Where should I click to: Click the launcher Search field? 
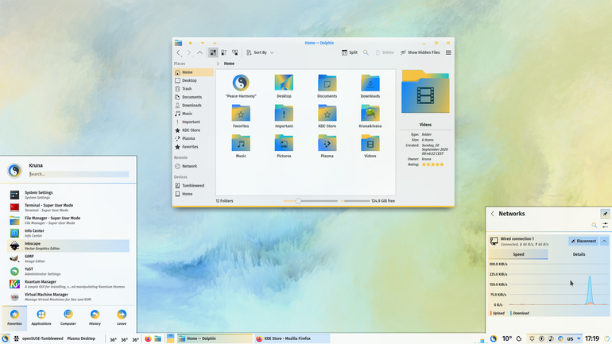[79, 174]
